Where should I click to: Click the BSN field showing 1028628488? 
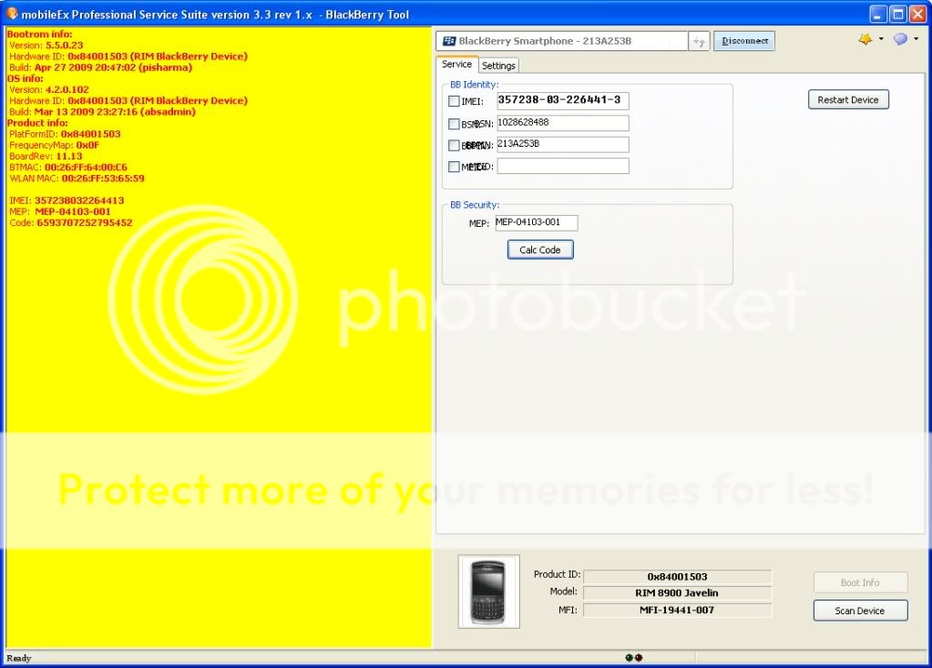563,123
